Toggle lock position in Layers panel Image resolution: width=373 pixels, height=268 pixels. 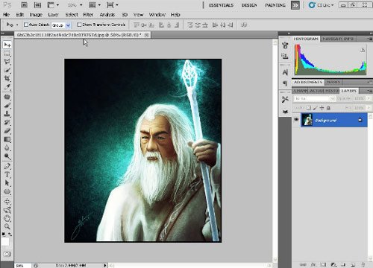[x=322, y=108]
